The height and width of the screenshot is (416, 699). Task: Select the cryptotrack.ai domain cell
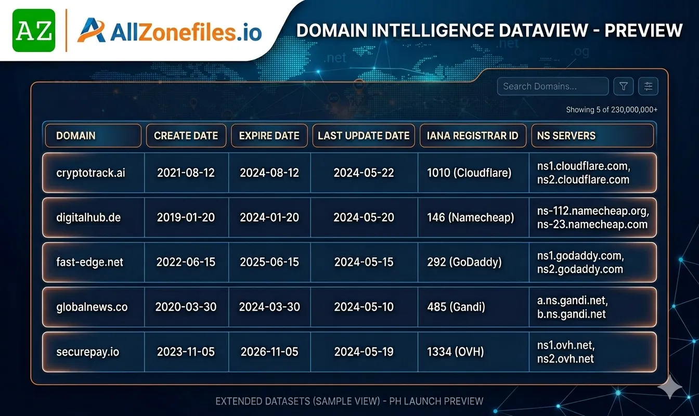click(x=94, y=173)
